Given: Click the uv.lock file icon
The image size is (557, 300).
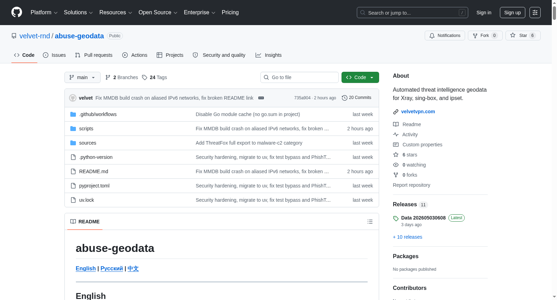Looking at the screenshot, I should pos(73,200).
